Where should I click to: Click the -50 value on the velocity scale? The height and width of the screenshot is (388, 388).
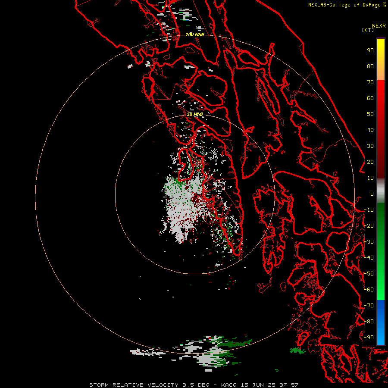pyautogui.click(x=369, y=274)
